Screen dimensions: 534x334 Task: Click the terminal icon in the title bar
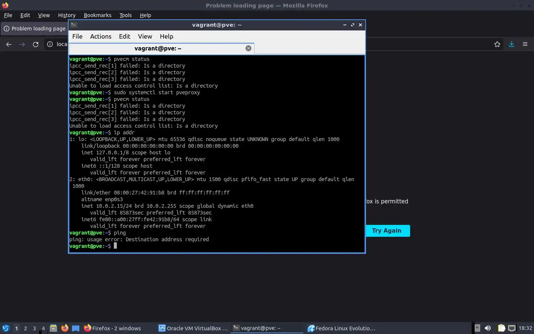[x=74, y=25]
